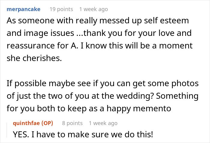The height and width of the screenshot is (143, 210).
Task: Open merpancake comment's '1 week ago' timestamp
Action: tap(93, 9)
